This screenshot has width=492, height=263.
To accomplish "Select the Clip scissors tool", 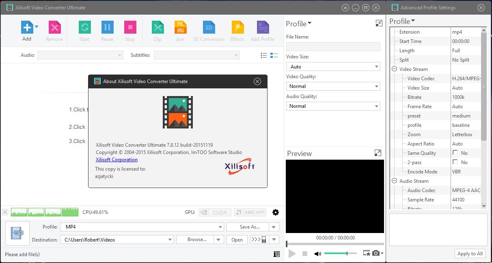I will [x=158, y=27].
